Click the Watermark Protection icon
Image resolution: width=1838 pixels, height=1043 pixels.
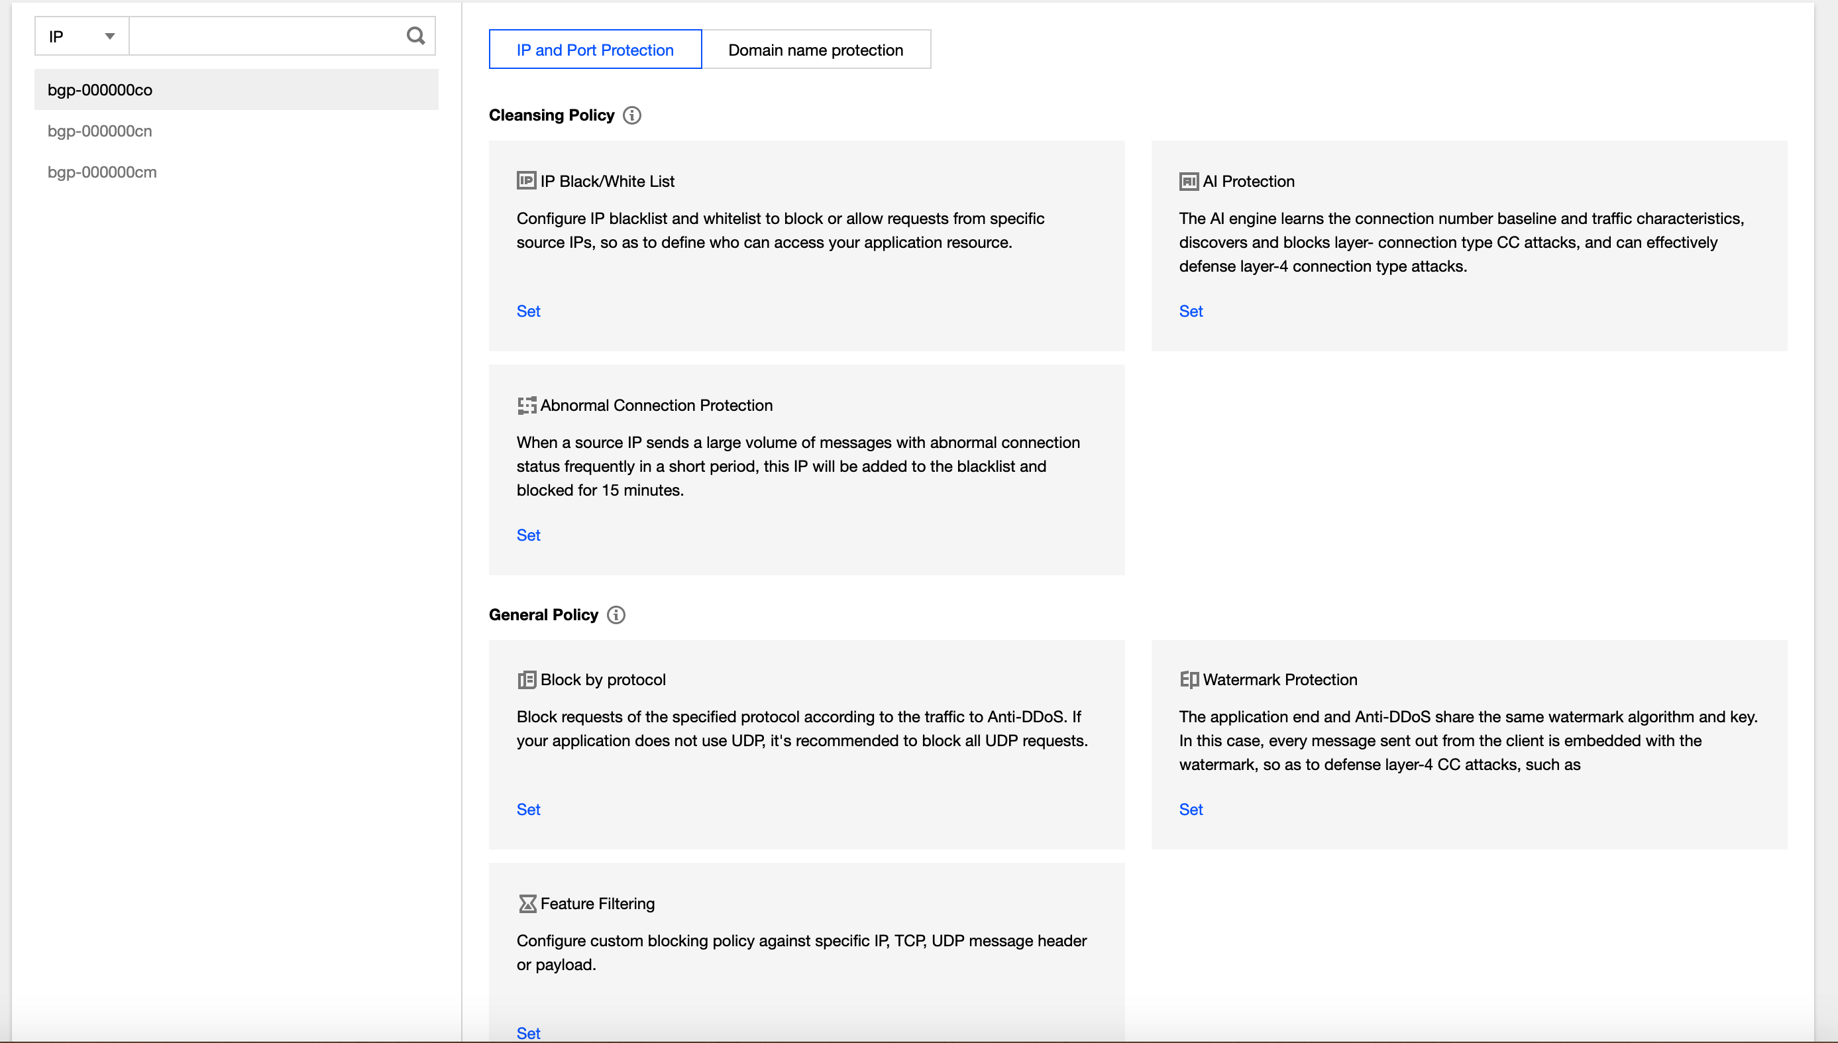1189,679
